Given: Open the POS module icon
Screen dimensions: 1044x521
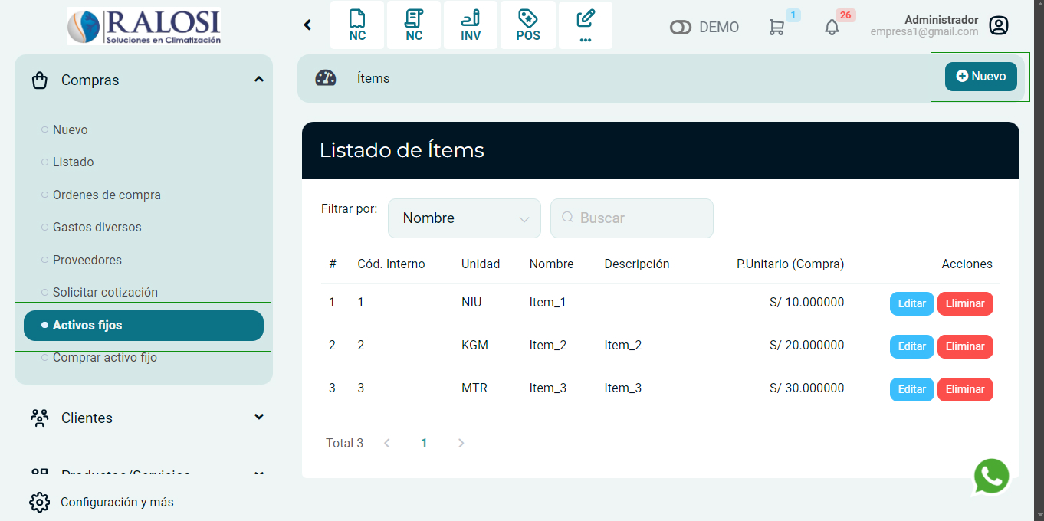Looking at the screenshot, I should point(528,25).
